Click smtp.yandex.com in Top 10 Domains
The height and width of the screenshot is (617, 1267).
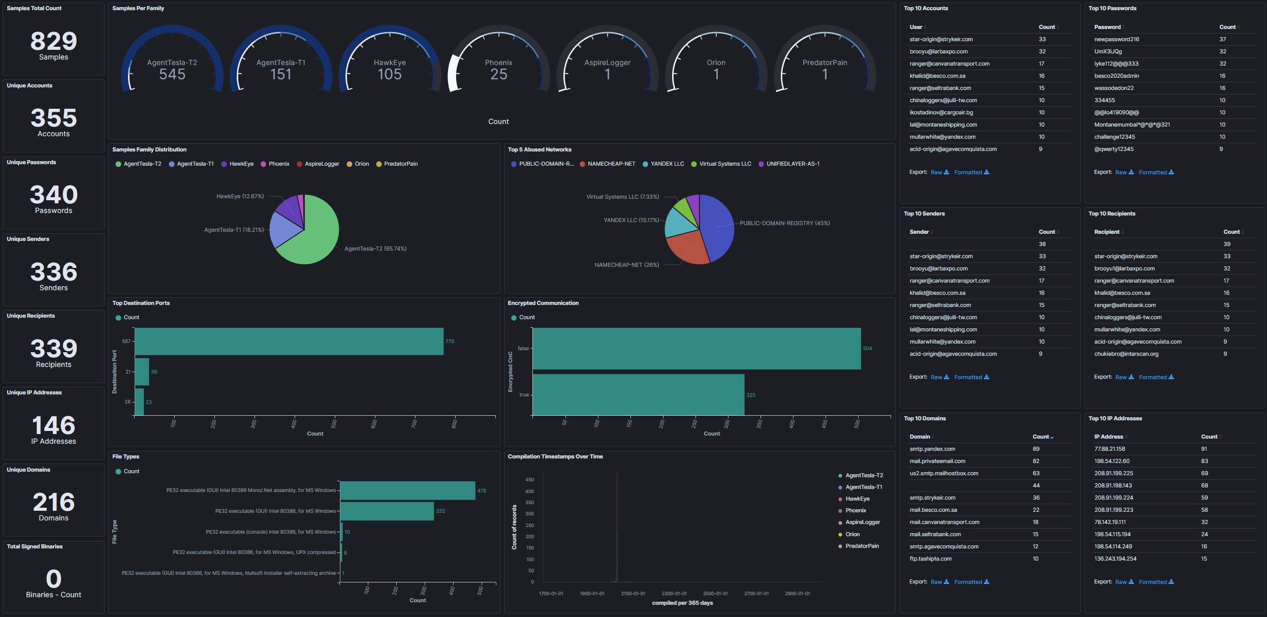point(932,449)
